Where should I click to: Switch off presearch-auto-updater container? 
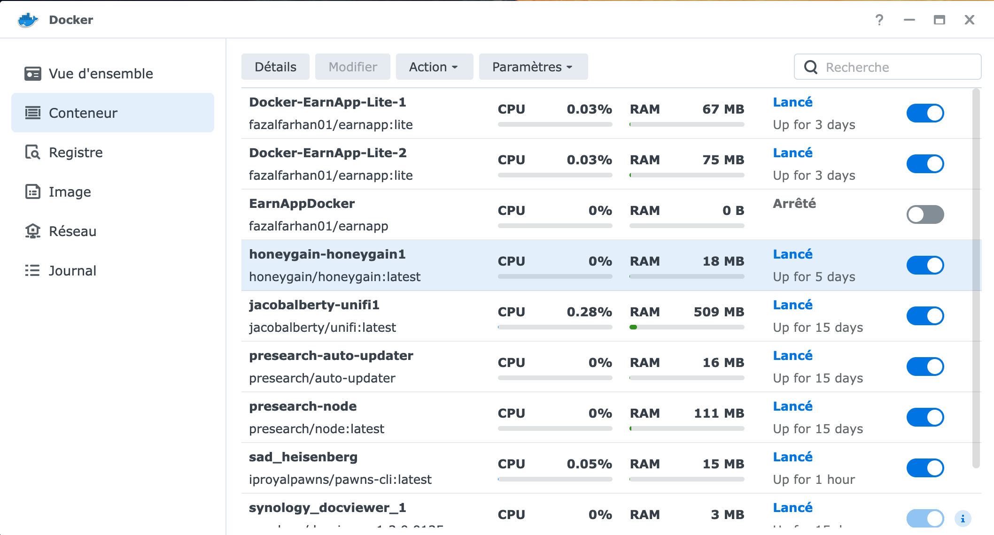(925, 367)
